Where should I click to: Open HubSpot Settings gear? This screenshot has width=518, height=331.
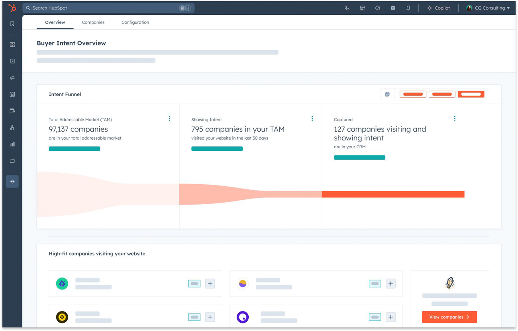(x=393, y=8)
